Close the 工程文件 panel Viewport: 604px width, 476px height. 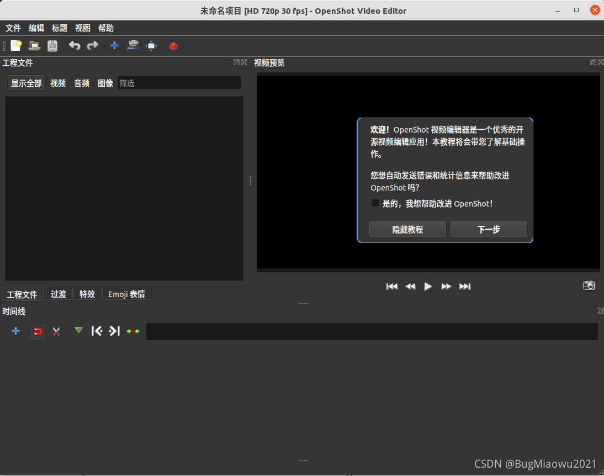[x=244, y=62]
